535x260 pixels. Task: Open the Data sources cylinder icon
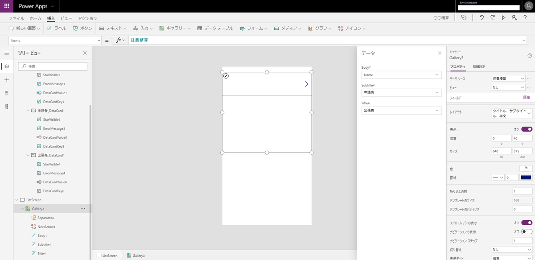(6, 93)
